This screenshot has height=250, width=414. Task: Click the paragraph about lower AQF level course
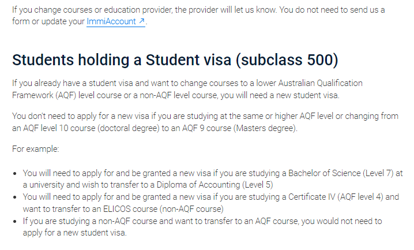[187, 89]
